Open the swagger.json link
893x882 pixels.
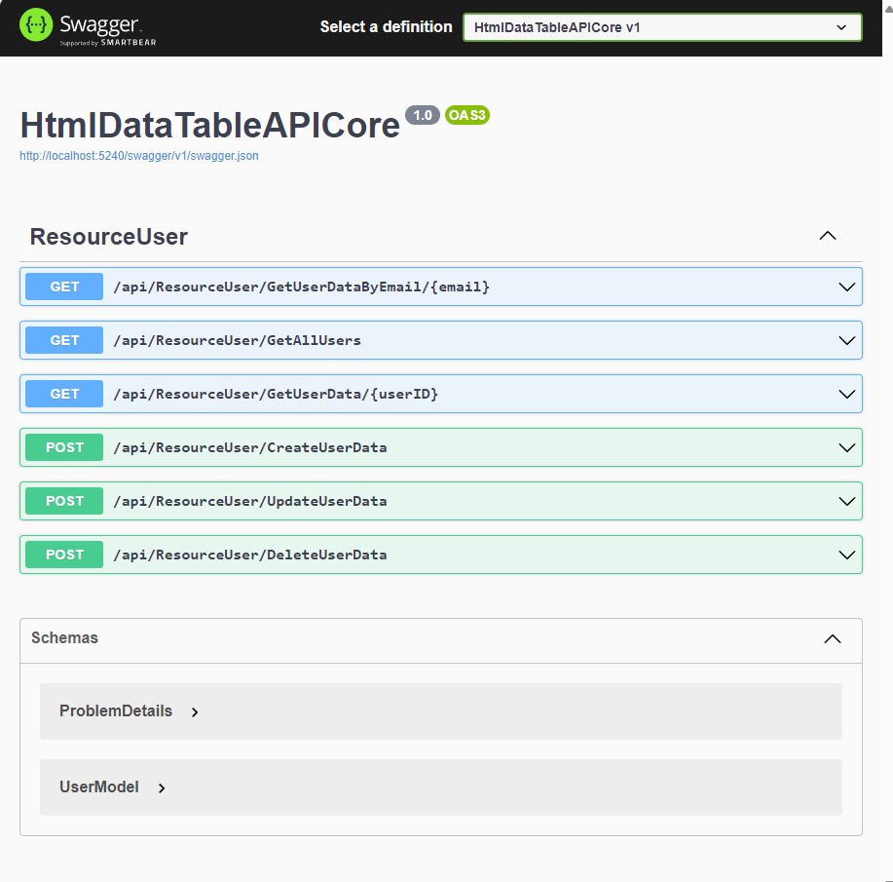point(139,155)
